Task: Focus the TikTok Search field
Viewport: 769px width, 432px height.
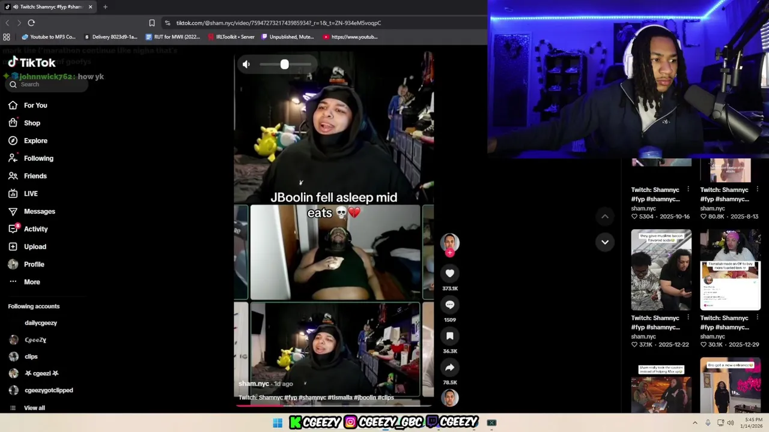Action: pos(47,85)
